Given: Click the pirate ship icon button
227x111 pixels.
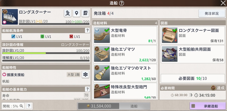Looking at the screenshot, I should tap(68, 13).
